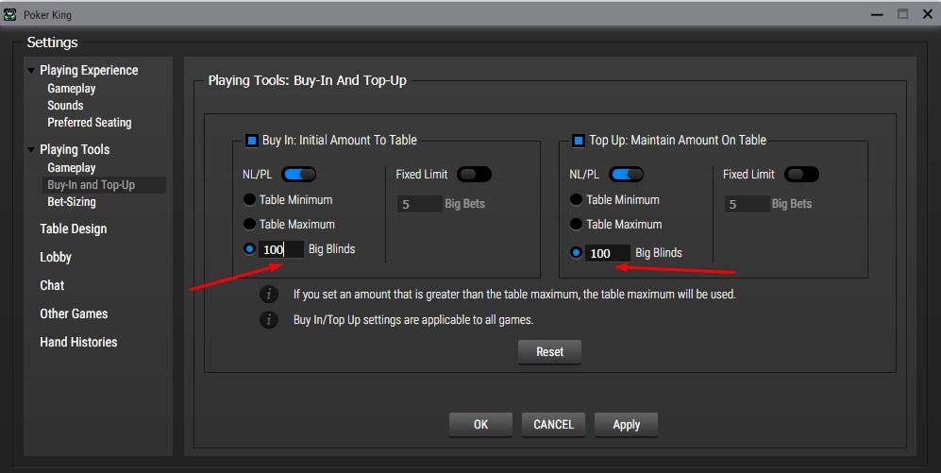Open the Table Design settings category
The height and width of the screenshot is (473, 941).
coord(73,228)
